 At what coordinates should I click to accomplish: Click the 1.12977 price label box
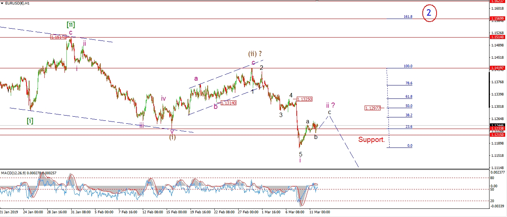[x=373, y=108]
